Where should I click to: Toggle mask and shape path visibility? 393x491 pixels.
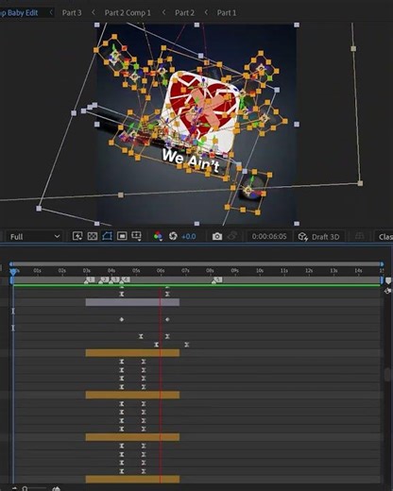click(107, 236)
